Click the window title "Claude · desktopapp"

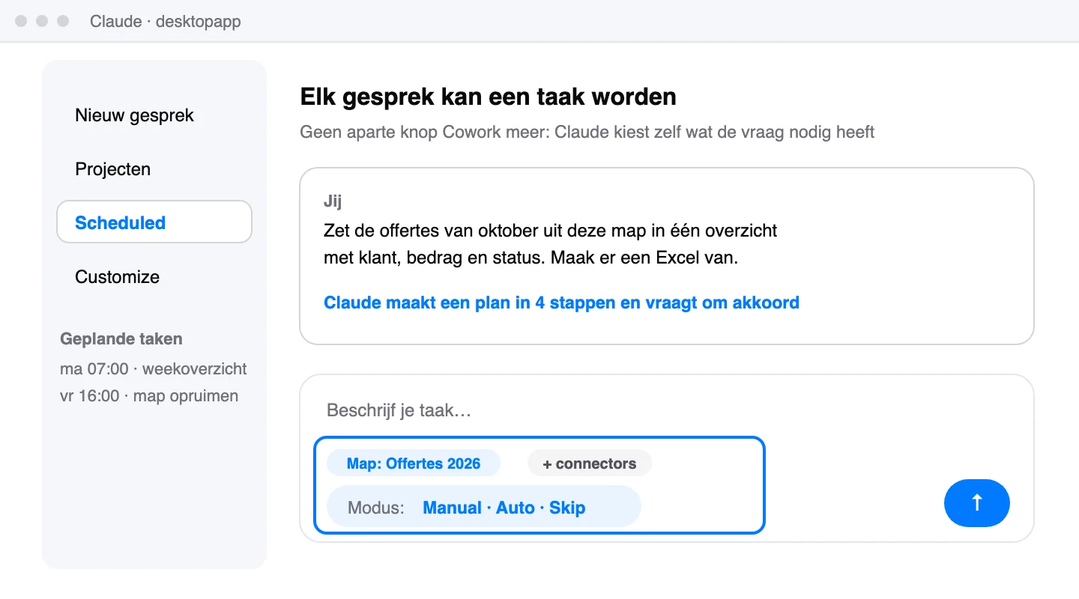(x=166, y=21)
